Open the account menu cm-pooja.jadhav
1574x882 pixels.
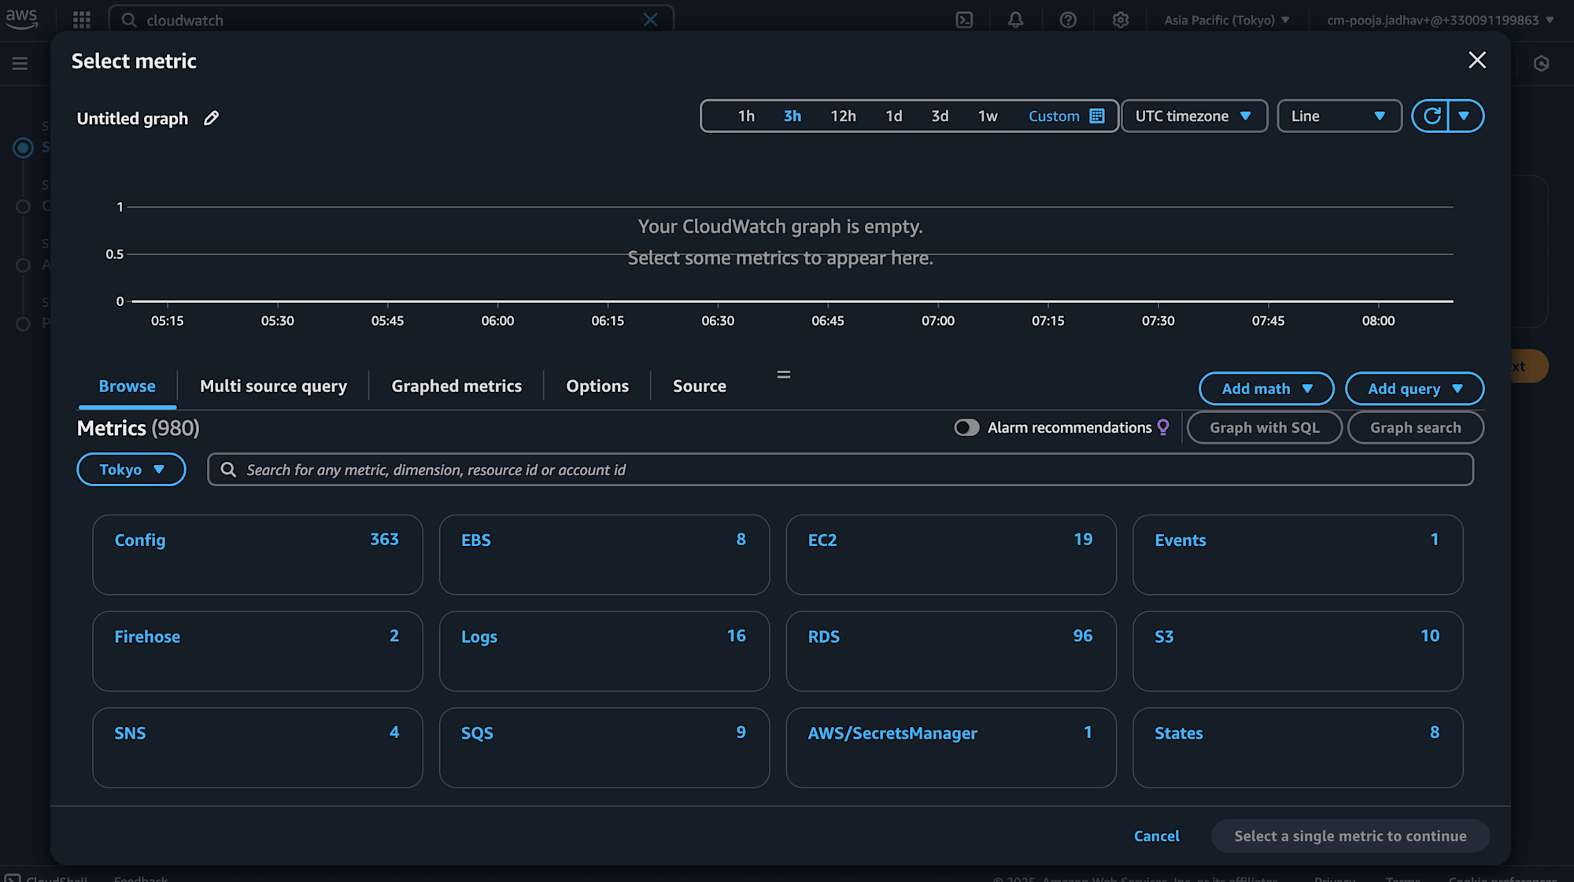[x=1440, y=20]
